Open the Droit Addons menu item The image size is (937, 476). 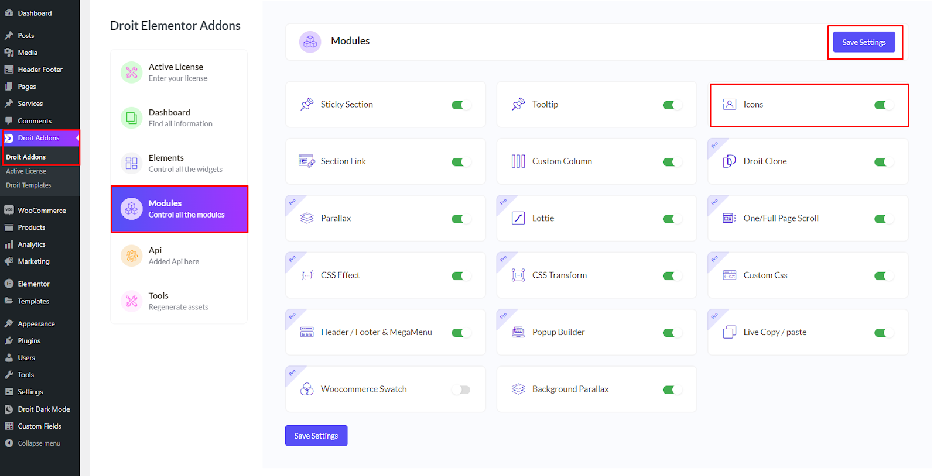point(40,138)
